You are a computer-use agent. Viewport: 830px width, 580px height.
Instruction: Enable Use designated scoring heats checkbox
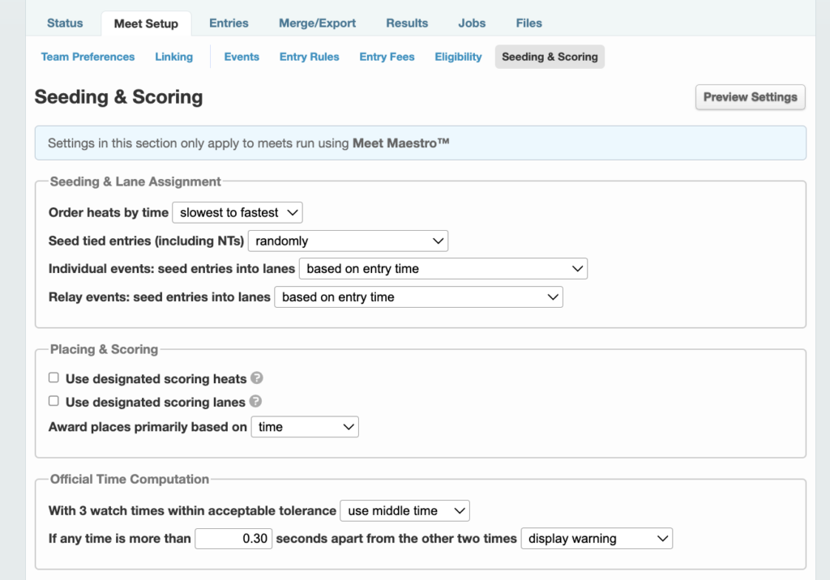click(x=53, y=377)
